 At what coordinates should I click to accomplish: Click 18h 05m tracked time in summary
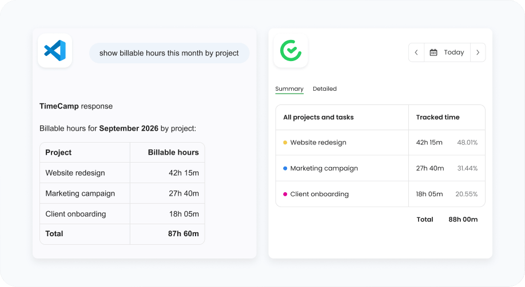[429, 194]
